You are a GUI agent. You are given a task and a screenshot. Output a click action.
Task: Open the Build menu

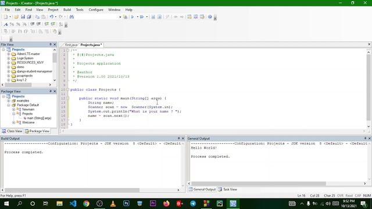[x=67, y=10]
